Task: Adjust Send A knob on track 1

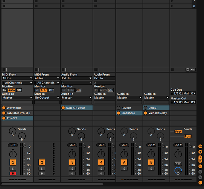Action: 12,131
